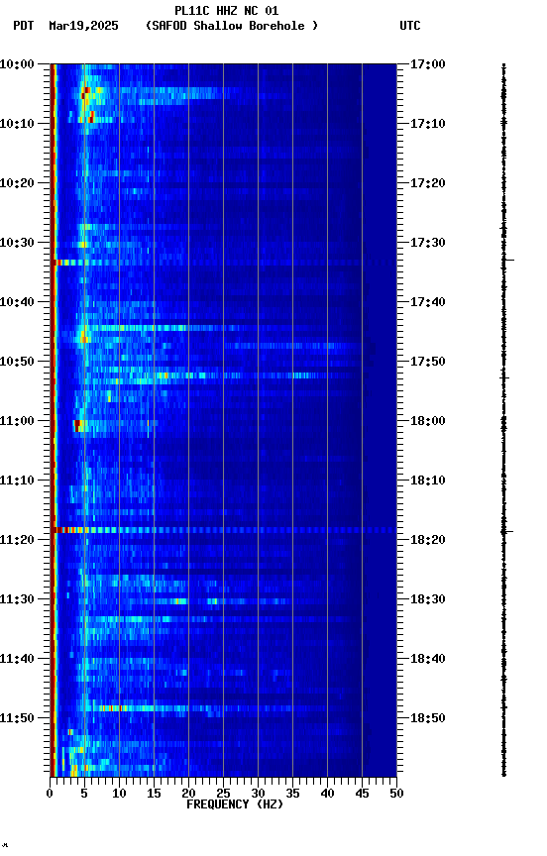Click the 5 Hz frequency tick label
The height and width of the screenshot is (856, 547).
click(84, 794)
